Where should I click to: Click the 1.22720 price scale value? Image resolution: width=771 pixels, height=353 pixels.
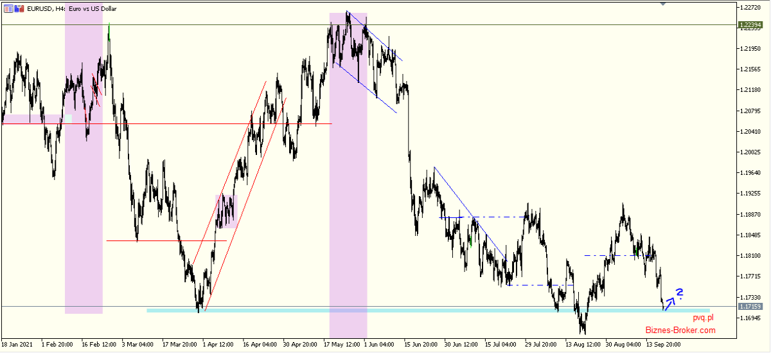tap(750, 8)
